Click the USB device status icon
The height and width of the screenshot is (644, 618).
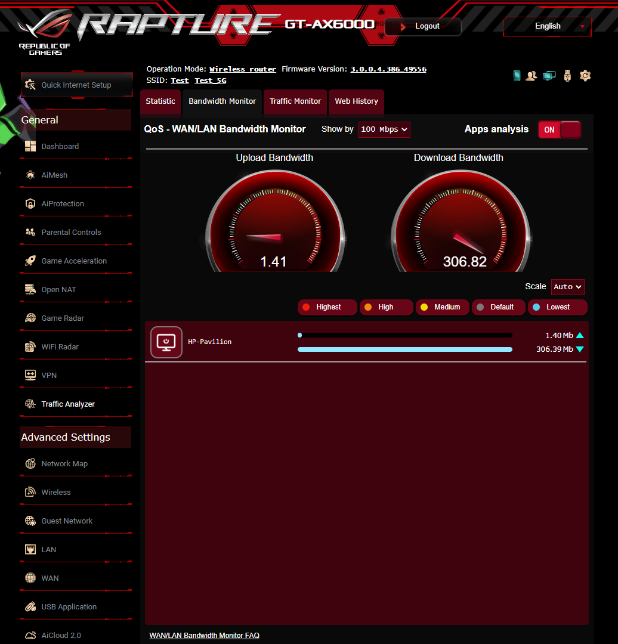[x=567, y=76]
